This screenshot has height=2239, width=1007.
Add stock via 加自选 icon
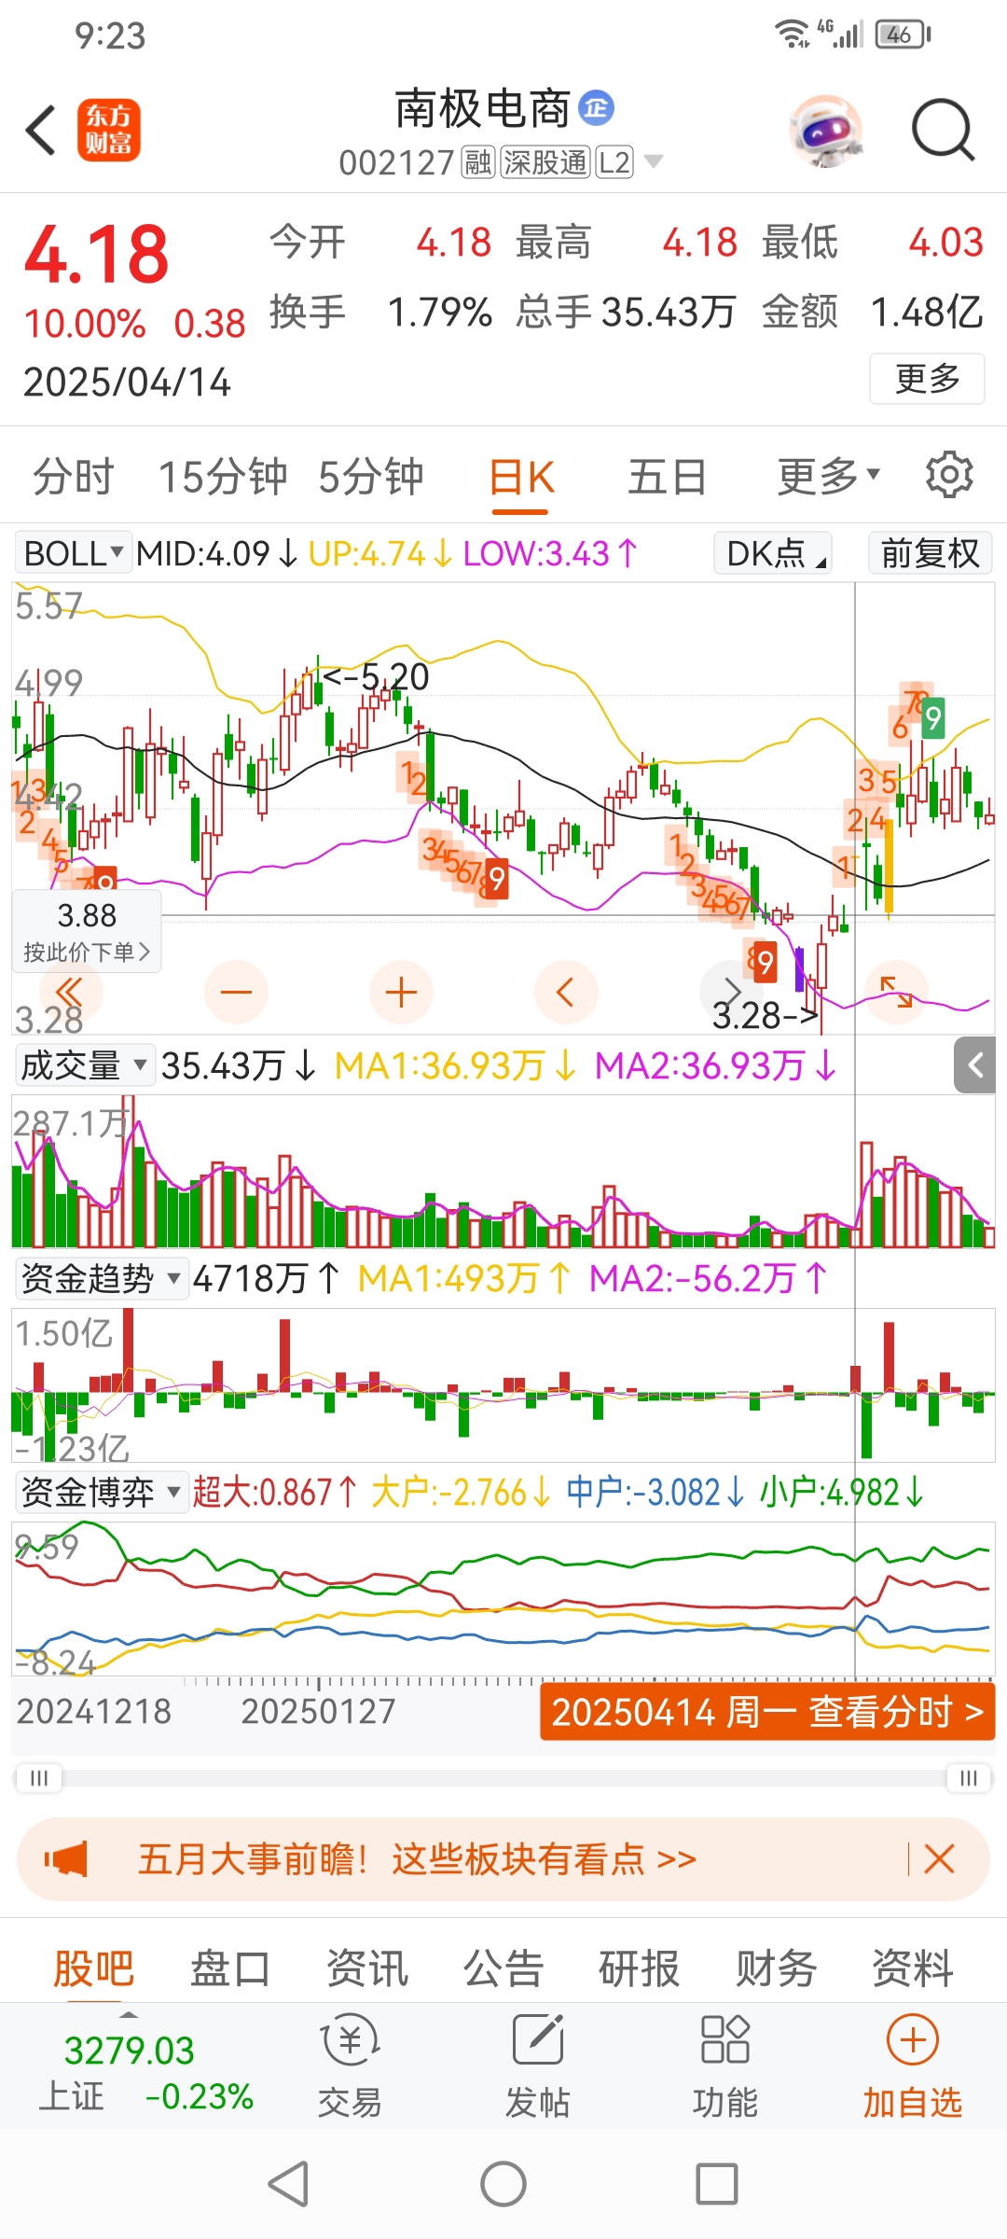click(x=913, y=2065)
